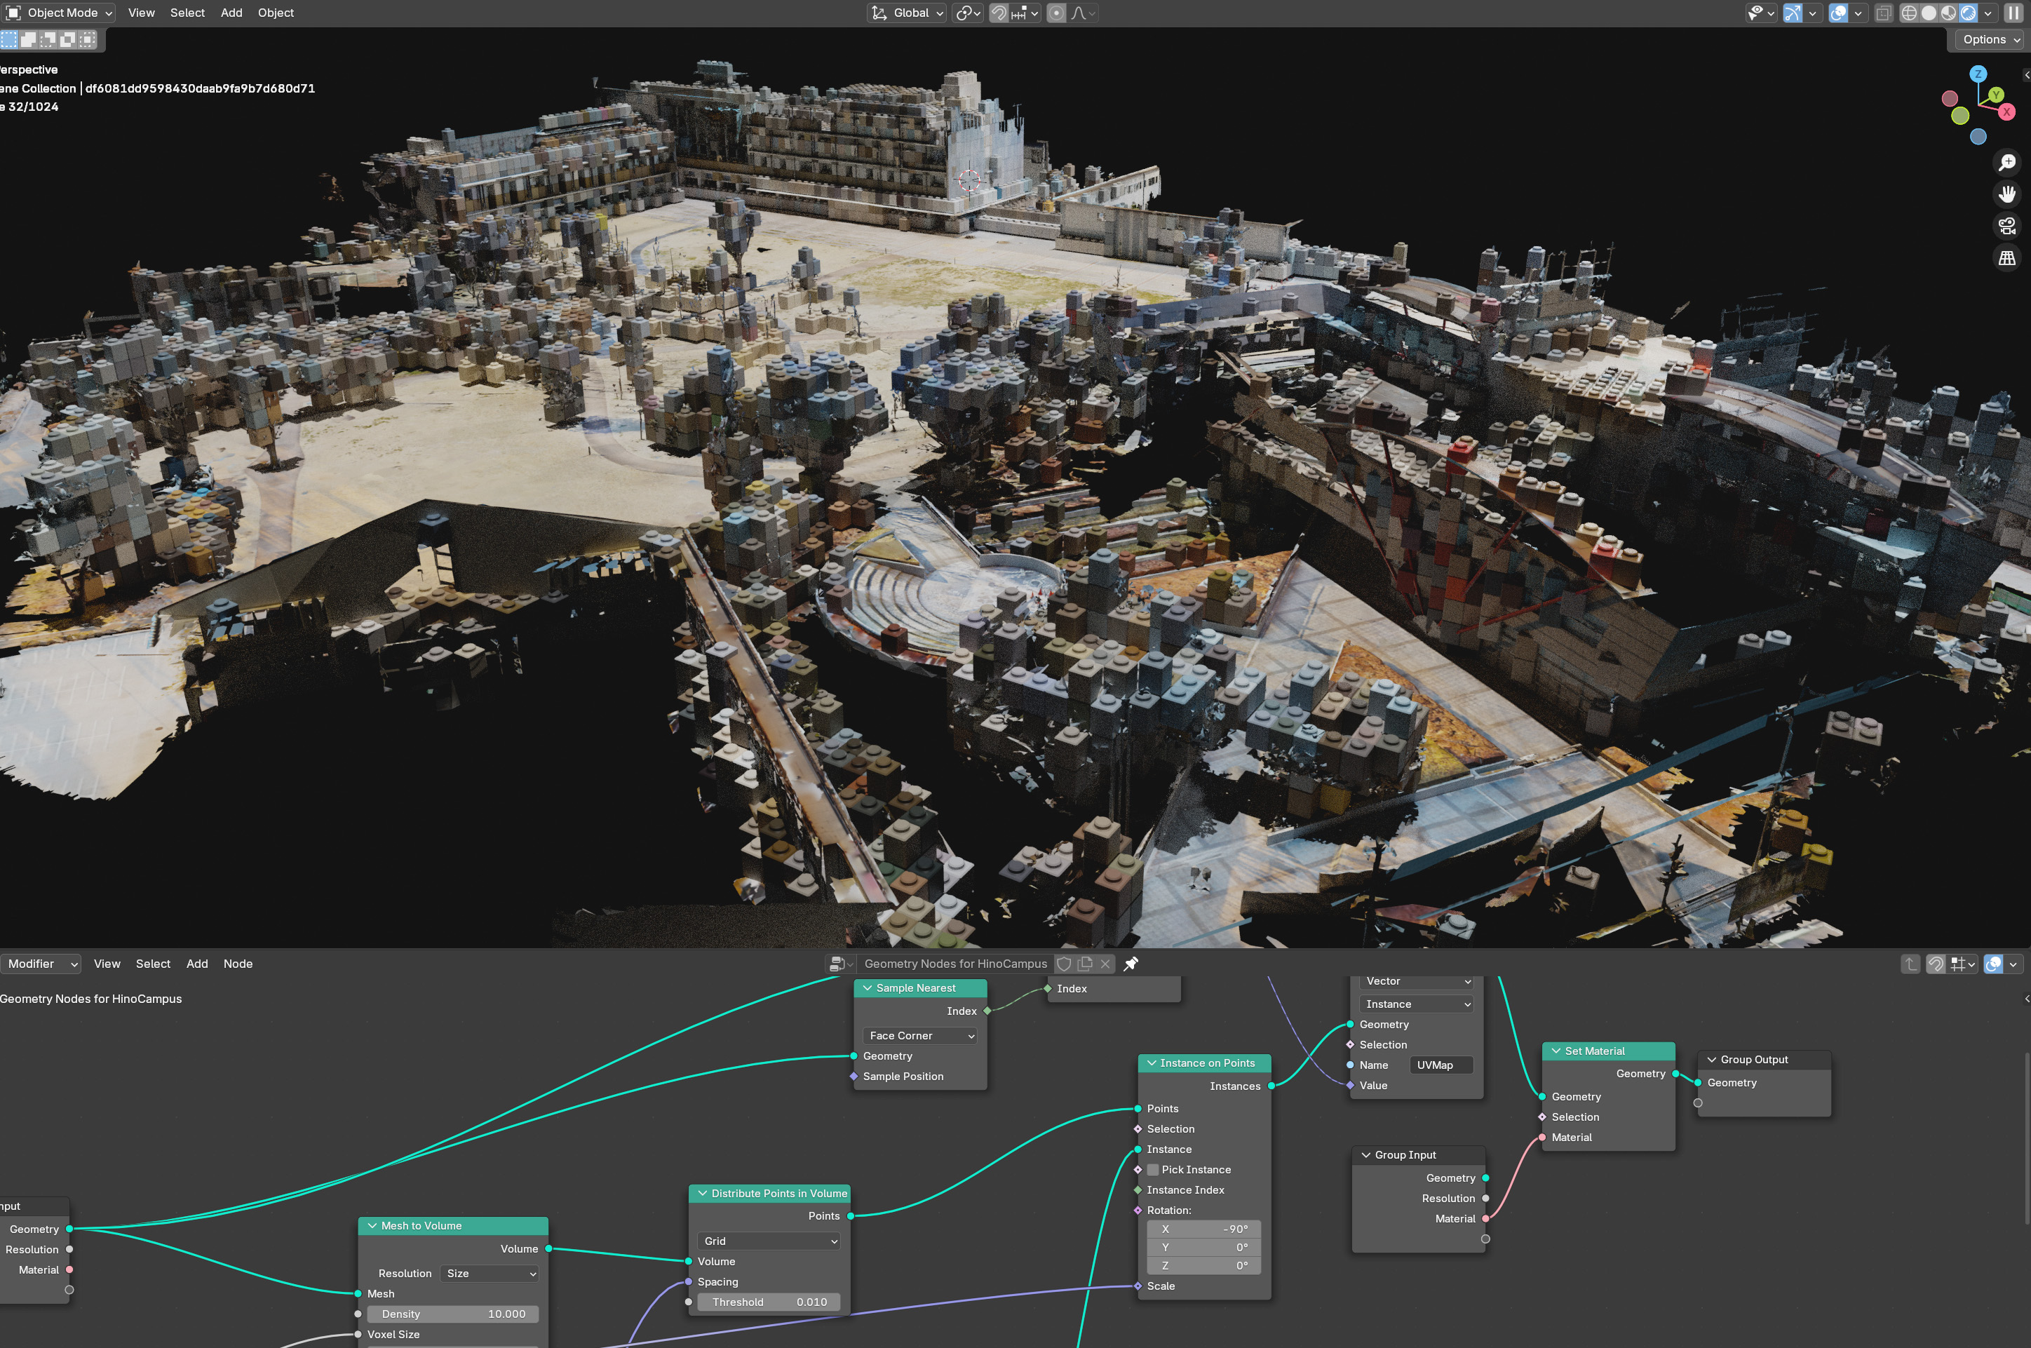Click the pause render button
The width and height of the screenshot is (2031, 1348).
pos(2013,13)
